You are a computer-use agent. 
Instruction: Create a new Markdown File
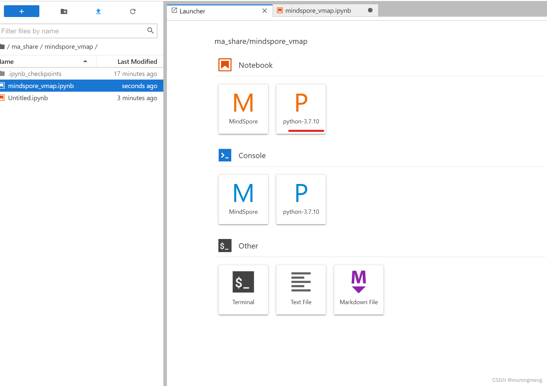point(359,290)
